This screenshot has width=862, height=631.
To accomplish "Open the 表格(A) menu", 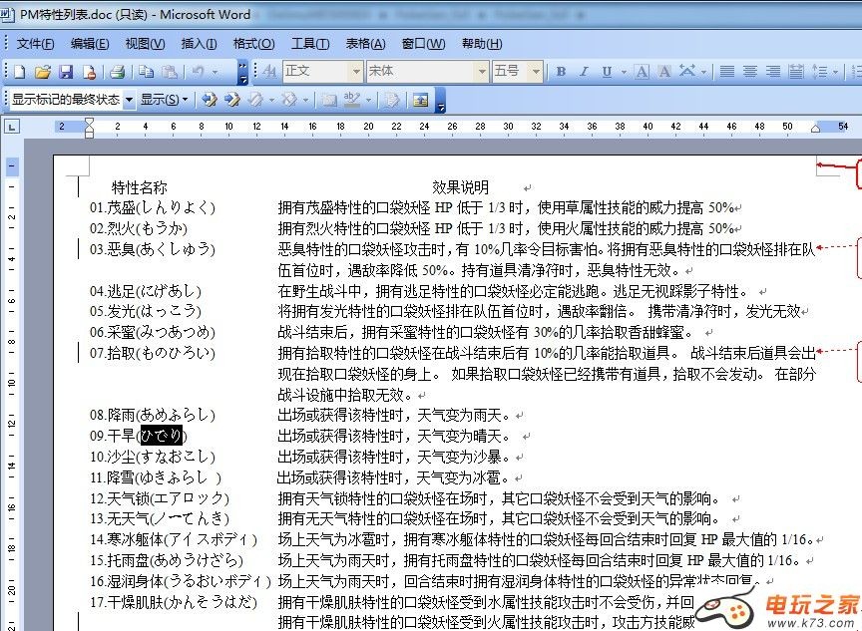I will pyautogui.click(x=365, y=44).
